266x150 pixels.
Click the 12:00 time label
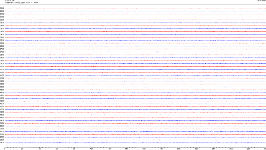(x=2, y=78)
